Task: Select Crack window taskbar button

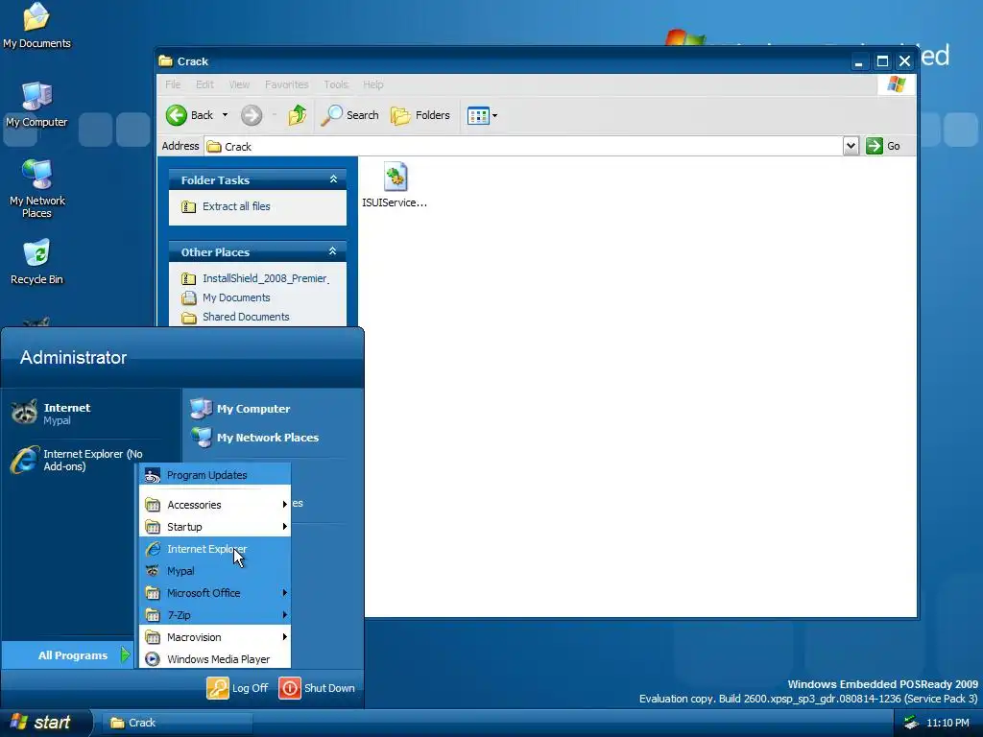Action: coord(178,723)
